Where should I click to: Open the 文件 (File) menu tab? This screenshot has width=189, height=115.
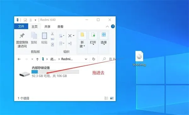[x=21, y=26]
